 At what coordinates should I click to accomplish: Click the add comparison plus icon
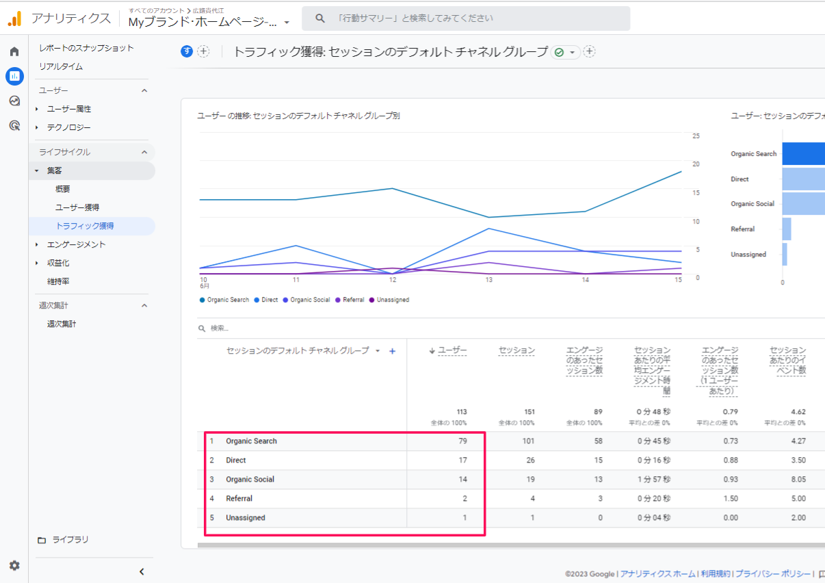(x=203, y=52)
